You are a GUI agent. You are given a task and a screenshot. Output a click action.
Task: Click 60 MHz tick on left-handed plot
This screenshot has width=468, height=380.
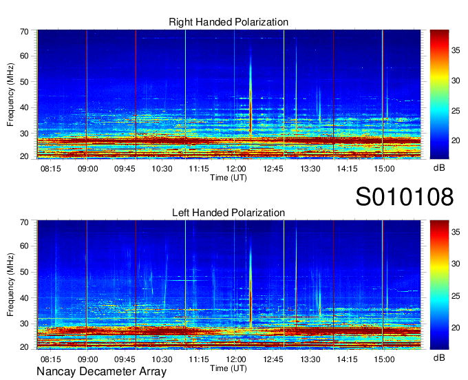point(24,246)
